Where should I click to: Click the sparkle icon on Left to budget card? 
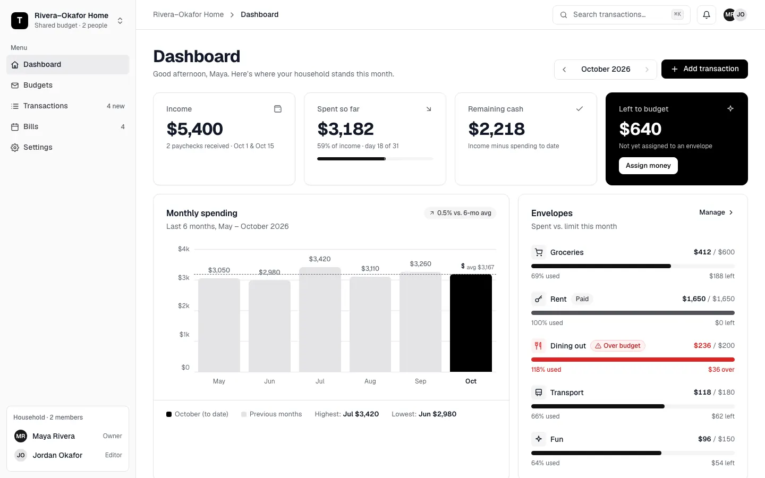tap(730, 108)
